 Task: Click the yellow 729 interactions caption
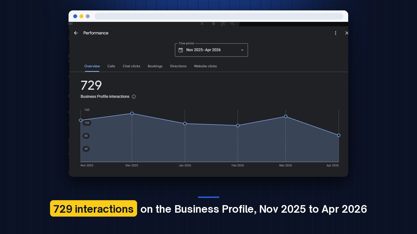[93, 209]
